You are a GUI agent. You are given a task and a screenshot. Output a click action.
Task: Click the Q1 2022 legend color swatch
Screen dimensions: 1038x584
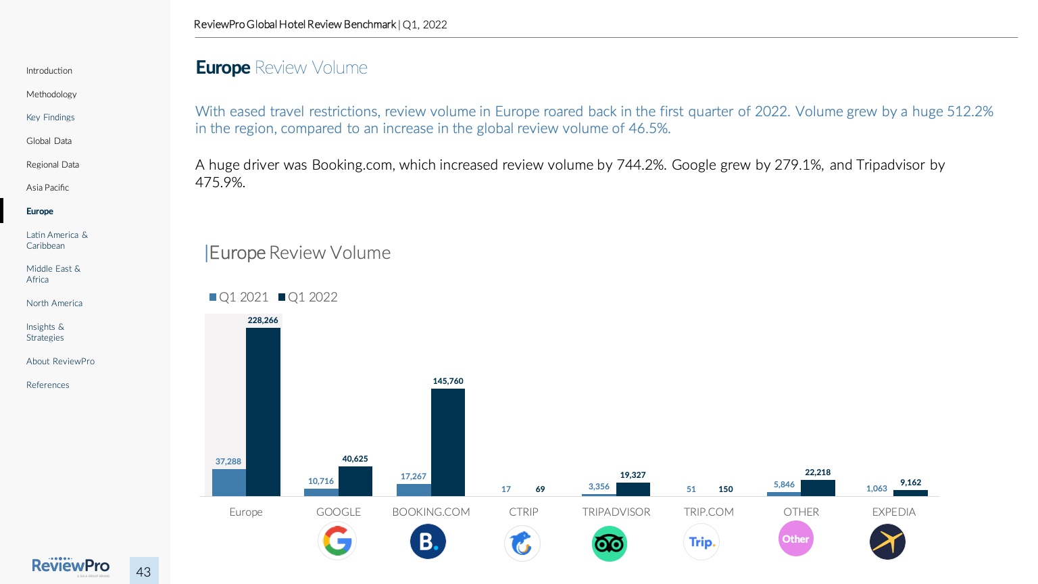click(x=282, y=297)
